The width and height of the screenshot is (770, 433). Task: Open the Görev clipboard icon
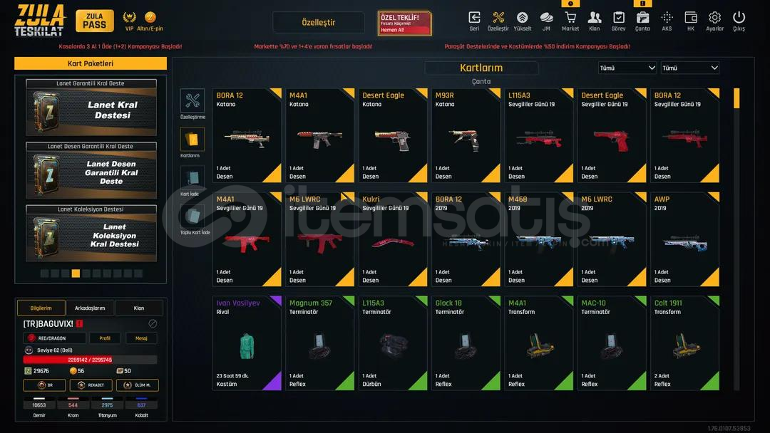[618, 18]
